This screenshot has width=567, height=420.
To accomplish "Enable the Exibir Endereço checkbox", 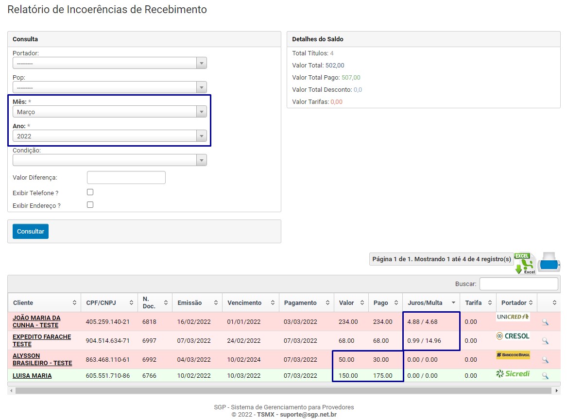I will click(90, 205).
